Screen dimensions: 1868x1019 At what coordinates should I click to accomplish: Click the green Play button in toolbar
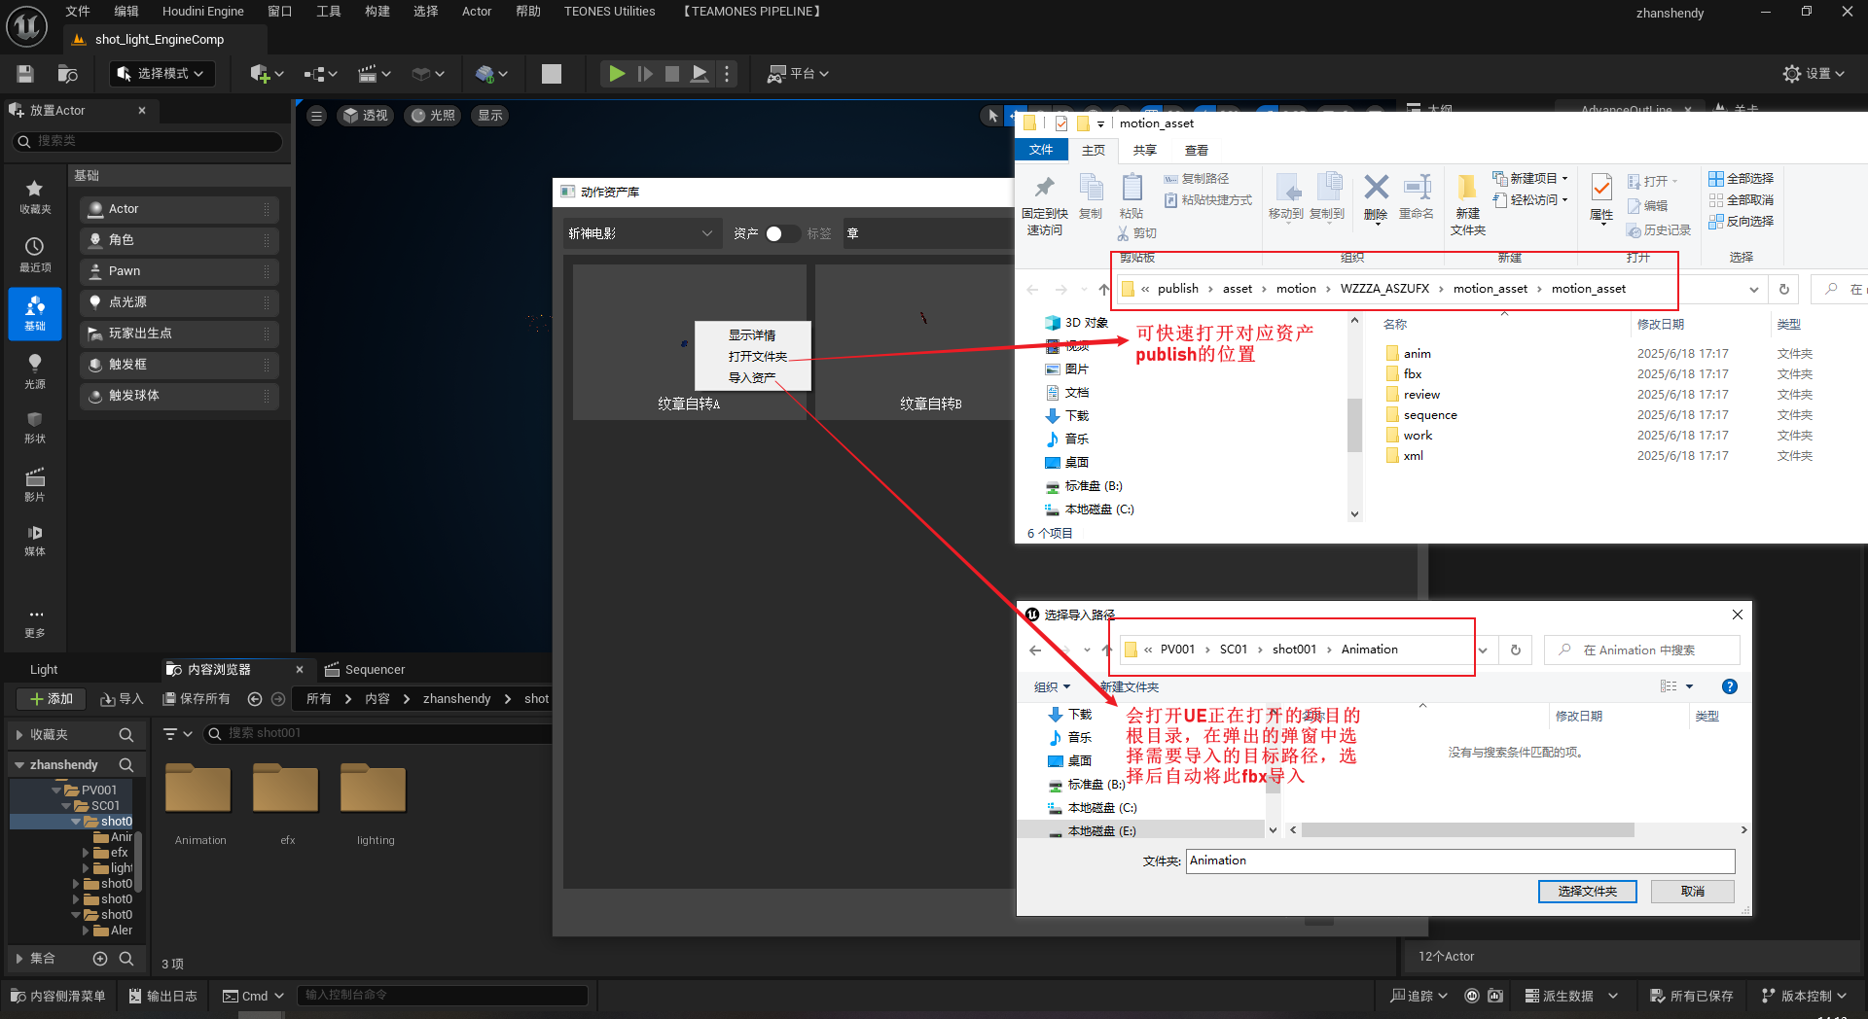[616, 74]
